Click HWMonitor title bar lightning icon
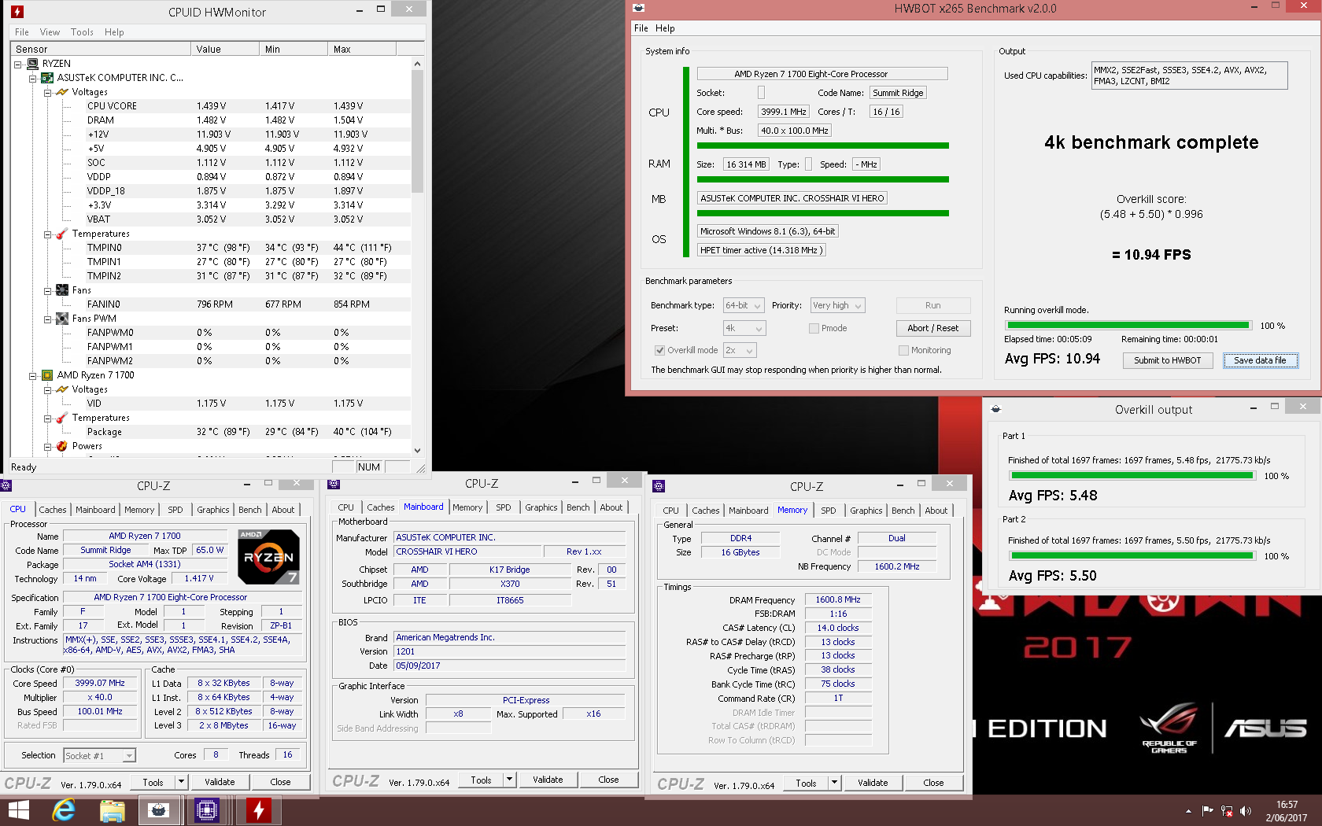1322x826 pixels. coord(17,12)
